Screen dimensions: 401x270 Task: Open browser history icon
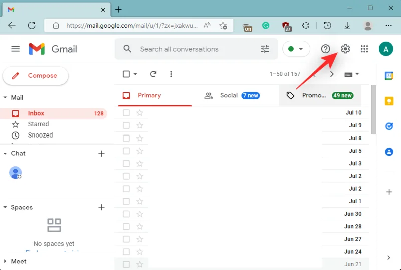[327, 26]
